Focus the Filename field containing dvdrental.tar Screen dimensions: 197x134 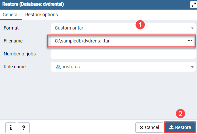pyautogui.click(x=117, y=41)
